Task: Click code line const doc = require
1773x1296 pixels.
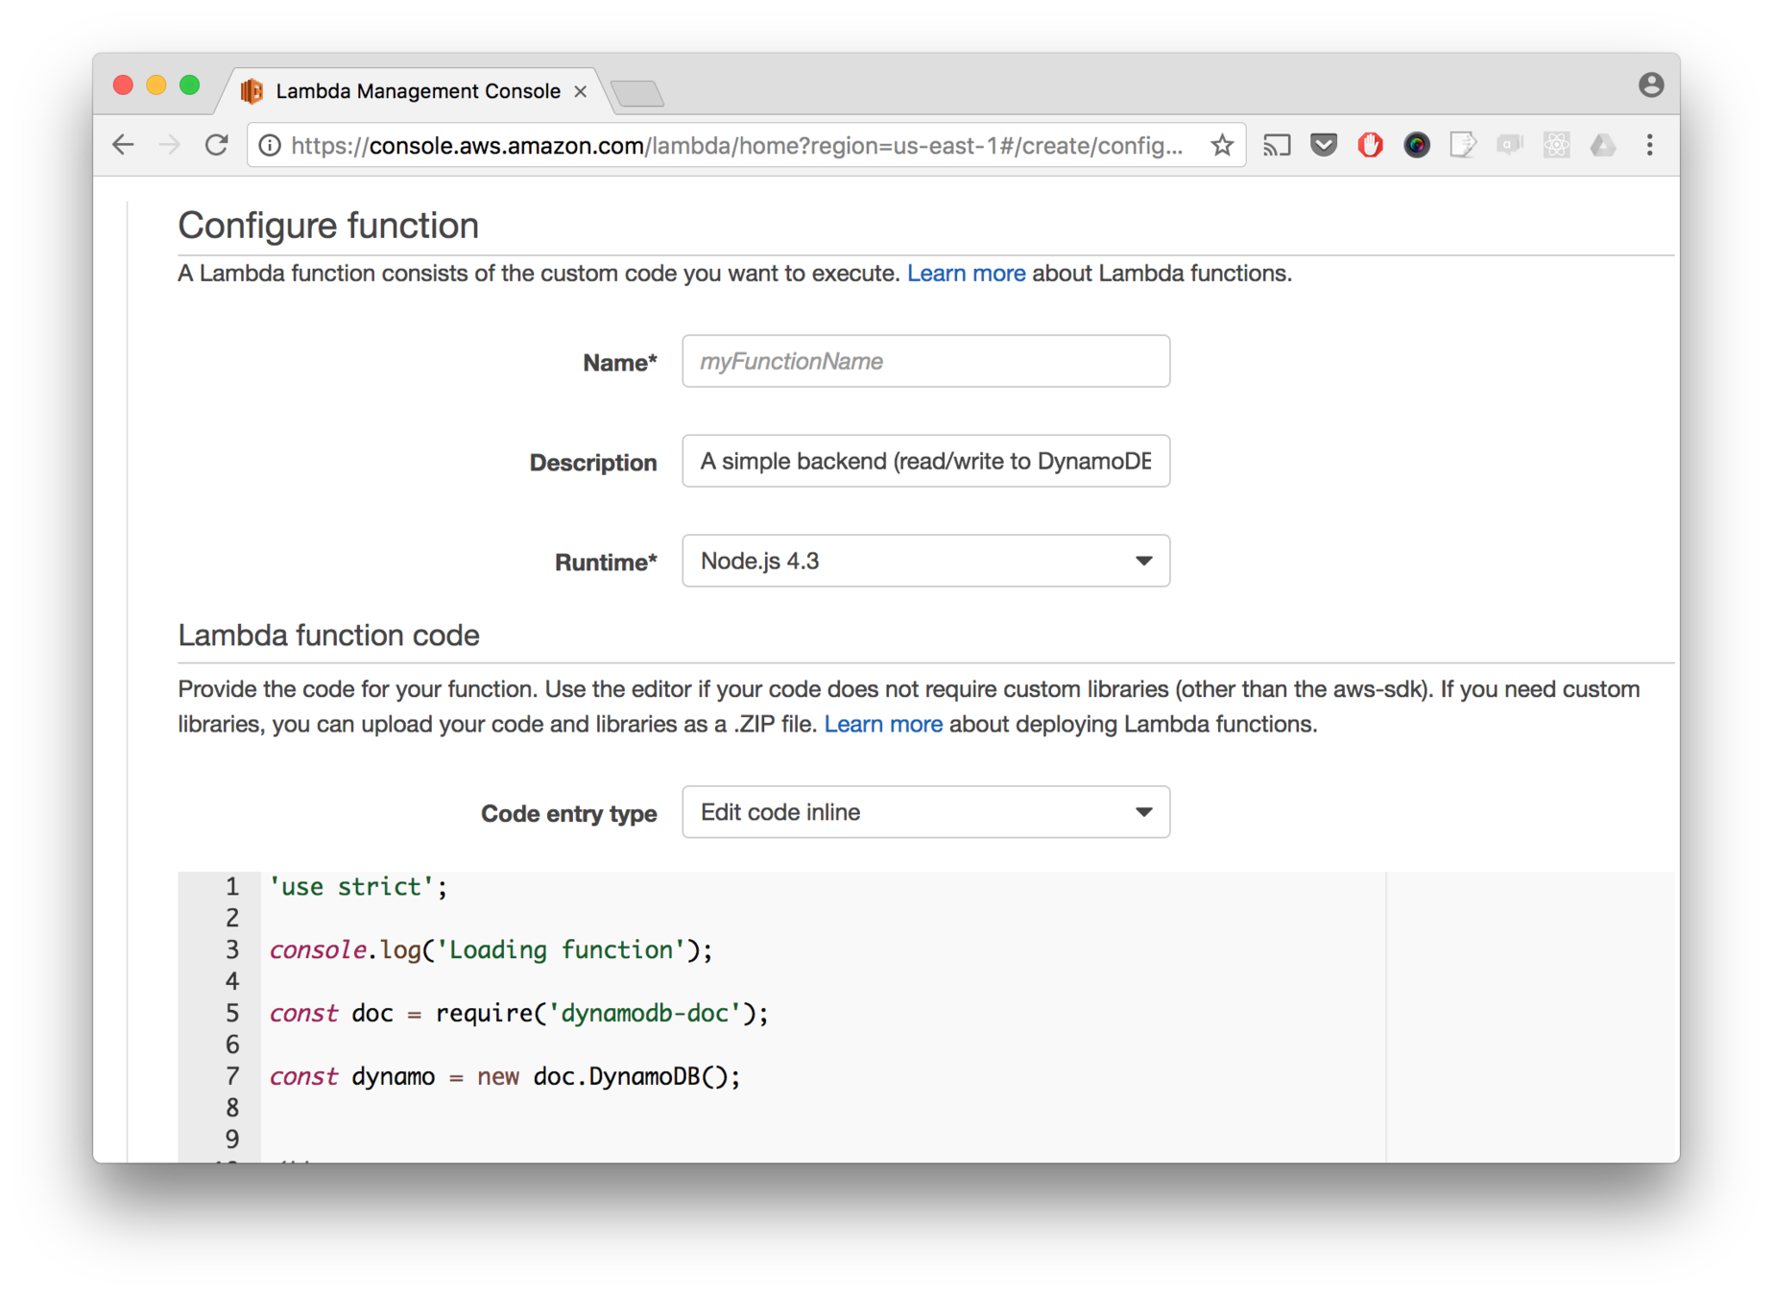Action: (518, 1013)
